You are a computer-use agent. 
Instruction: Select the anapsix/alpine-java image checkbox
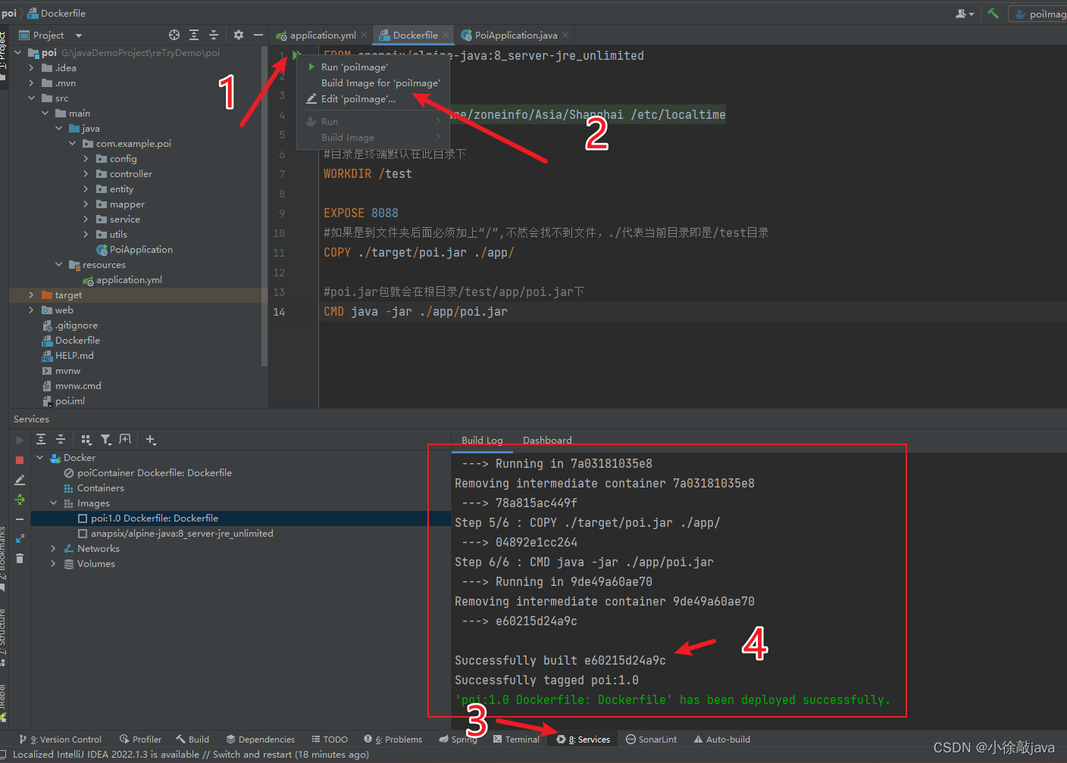[83, 534]
